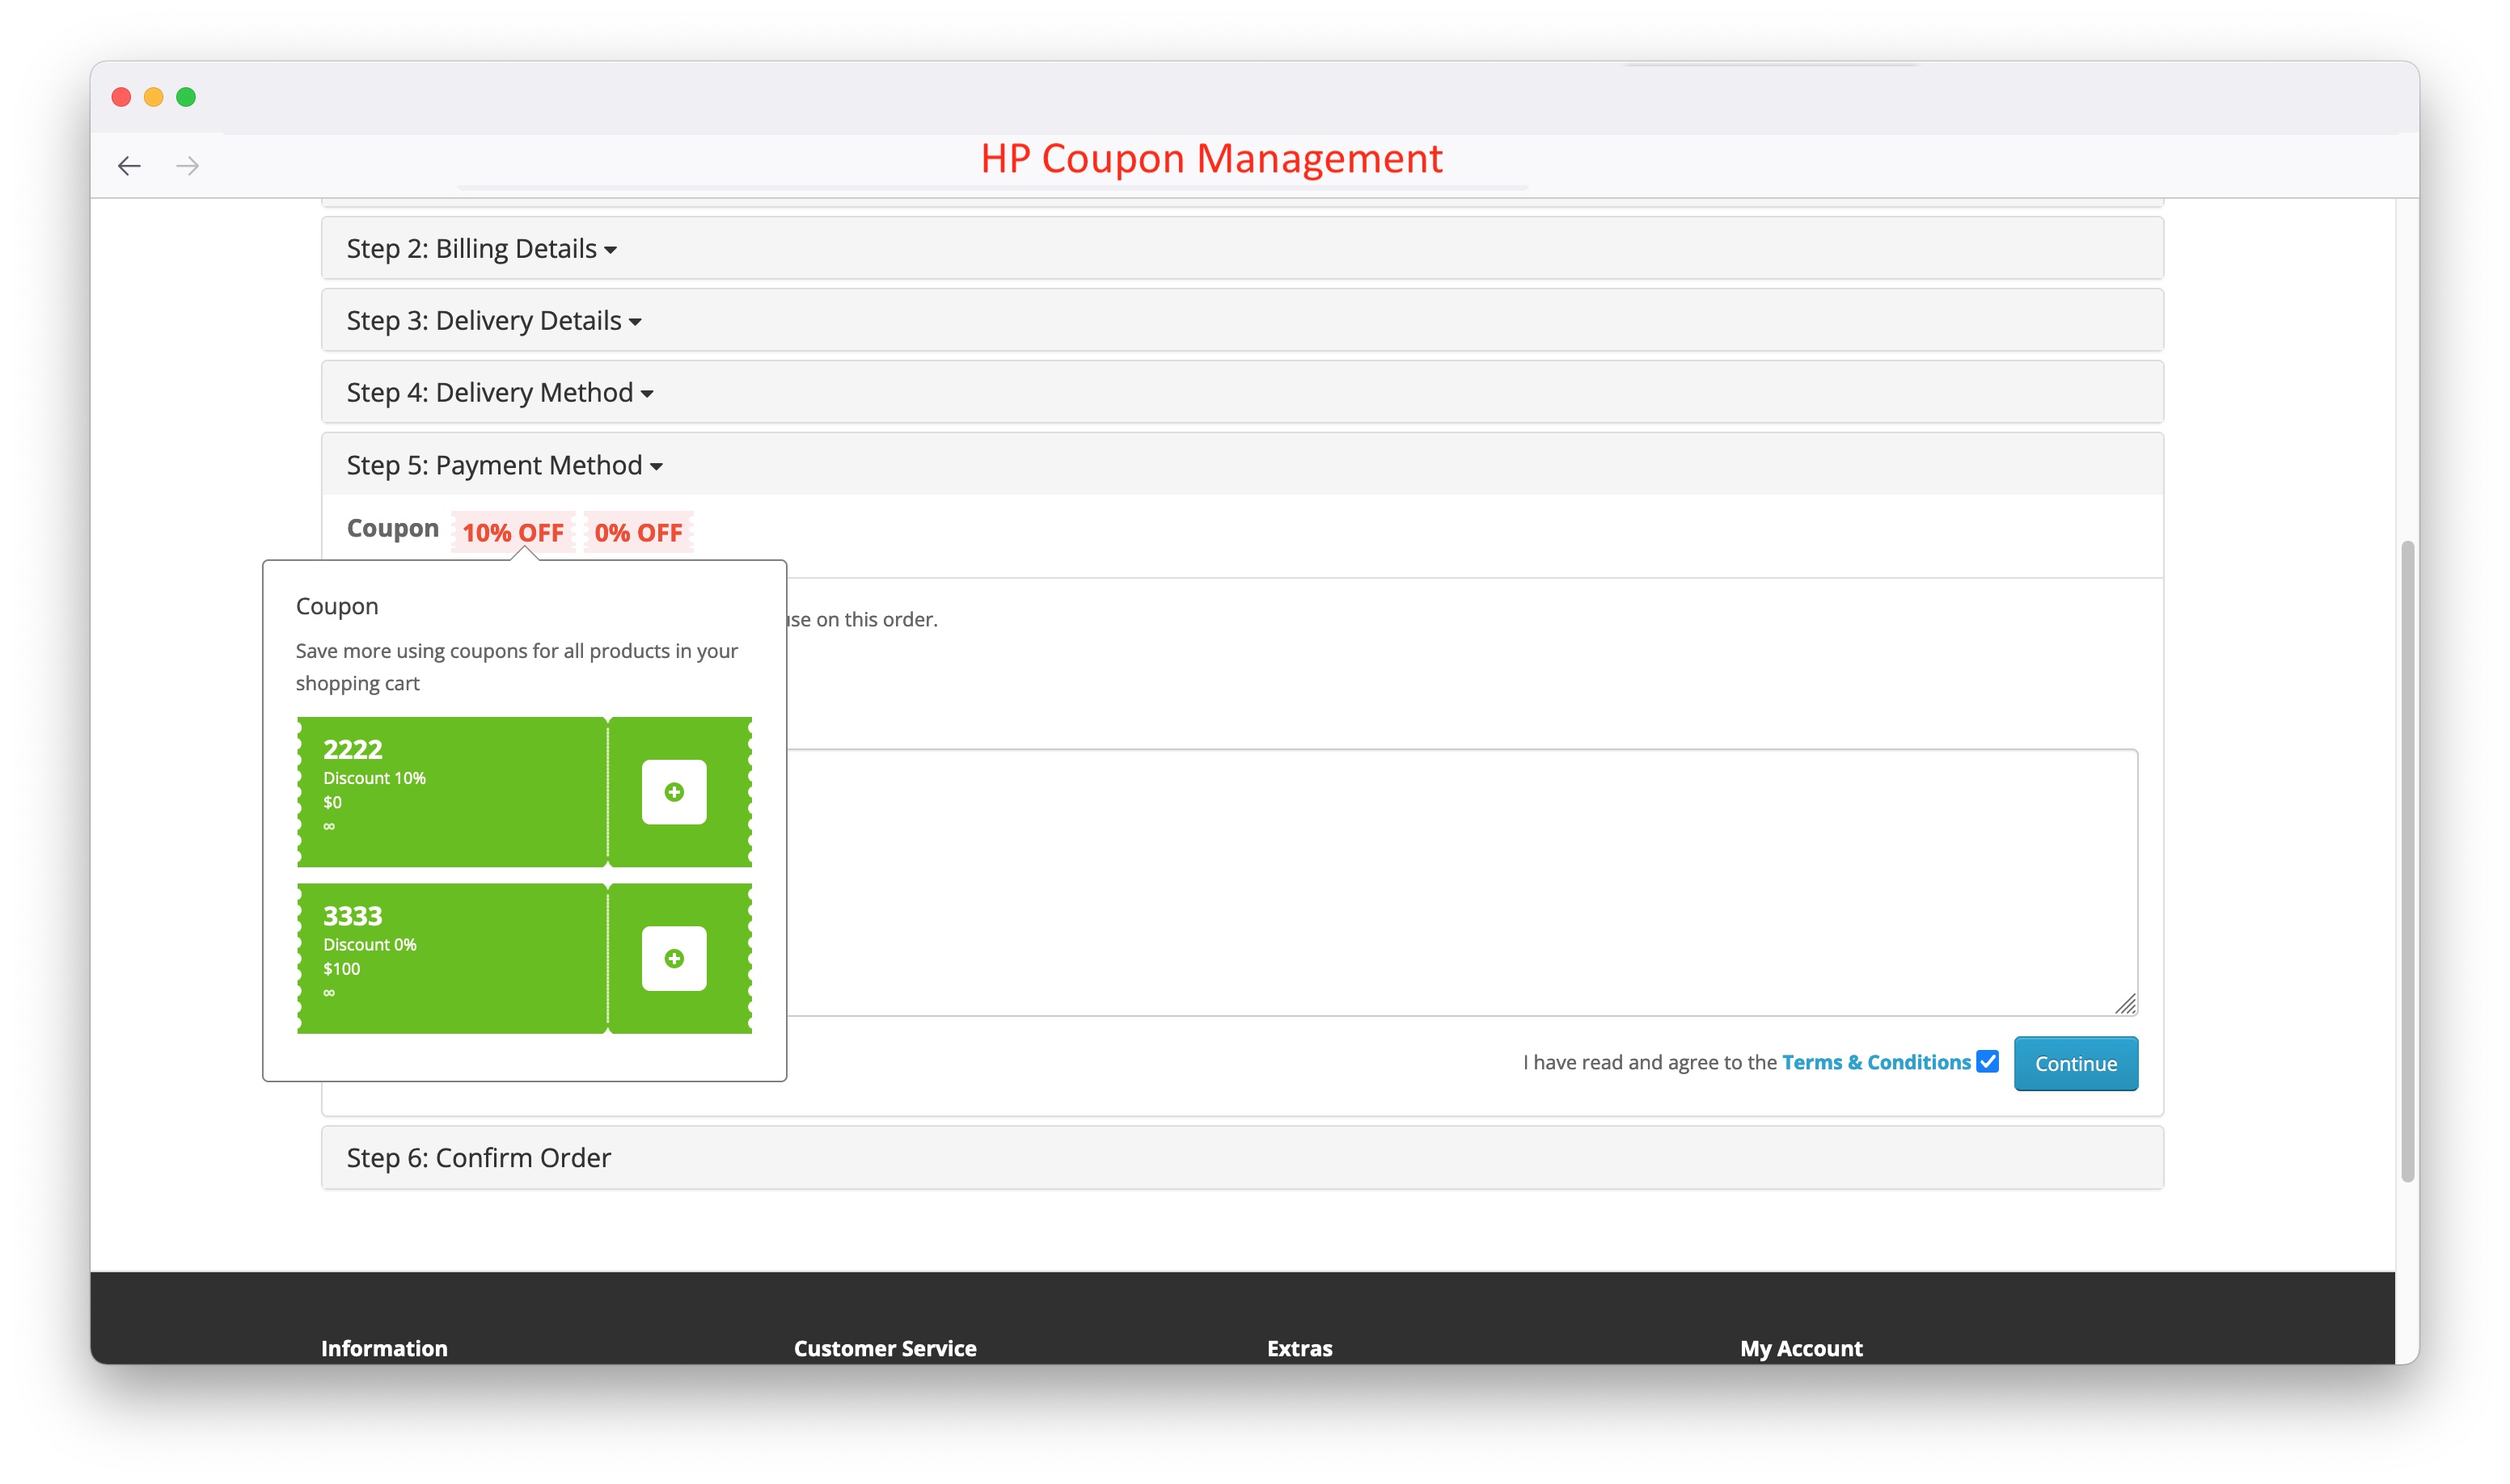
Task: Open Step 6: Confirm Order
Action: click(478, 1157)
